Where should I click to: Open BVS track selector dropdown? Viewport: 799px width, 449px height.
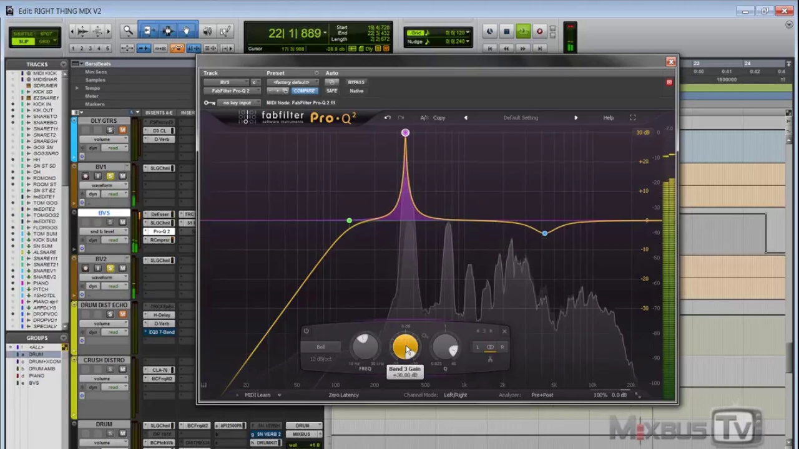[227, 82]
